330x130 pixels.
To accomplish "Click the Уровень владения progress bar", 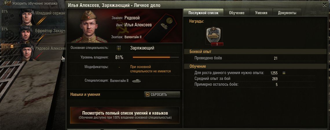I will (x=156, y=57).
